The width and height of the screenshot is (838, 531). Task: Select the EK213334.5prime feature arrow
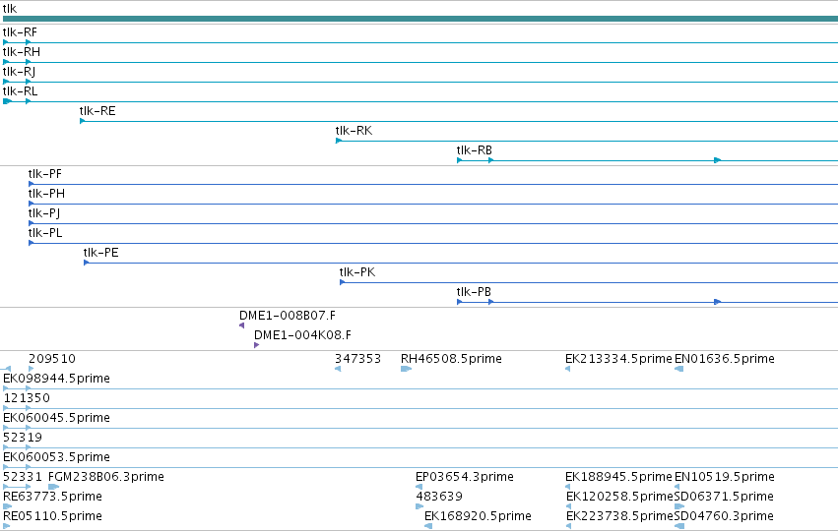(568, 370)
